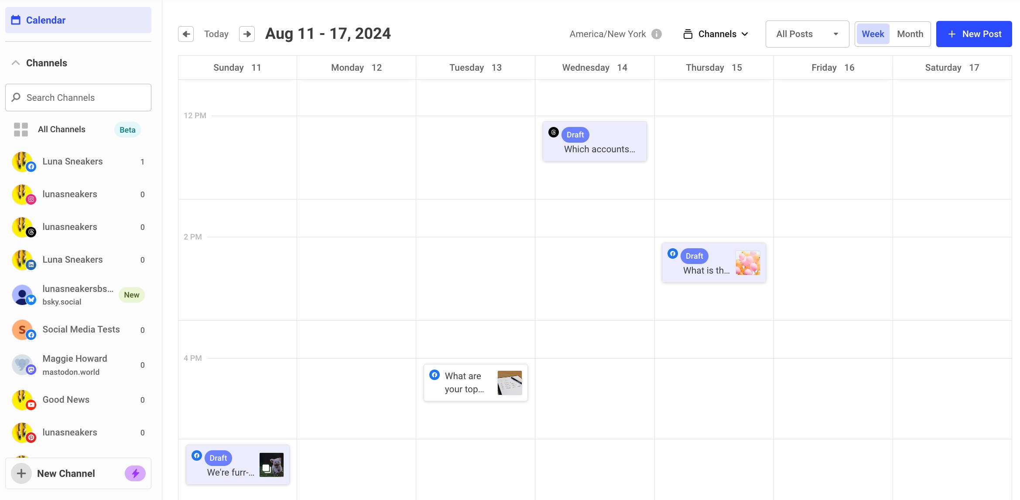The height and width of the screenshot is (500, 1020).
Task: Search Channels input field
Action: (77, 97)
